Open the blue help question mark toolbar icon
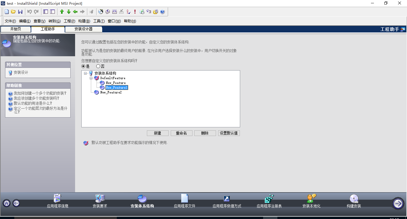The image size is (407, 219). [x=162, y=12]
